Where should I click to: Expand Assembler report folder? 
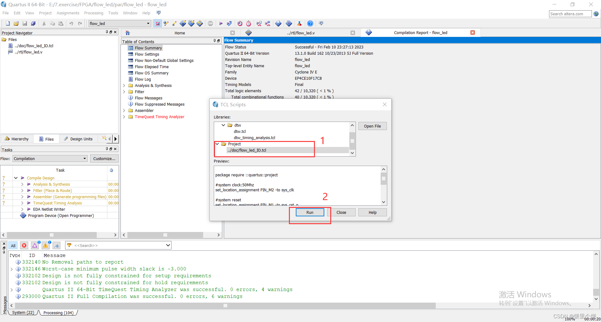coord(124,110)
